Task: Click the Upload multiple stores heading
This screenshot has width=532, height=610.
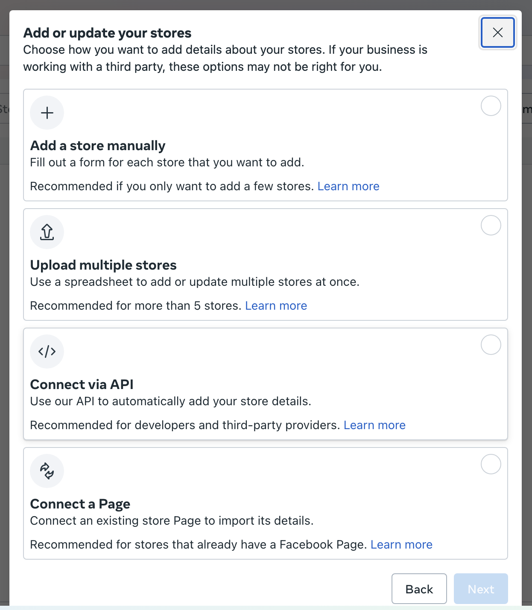Action: tap(103, 265)
